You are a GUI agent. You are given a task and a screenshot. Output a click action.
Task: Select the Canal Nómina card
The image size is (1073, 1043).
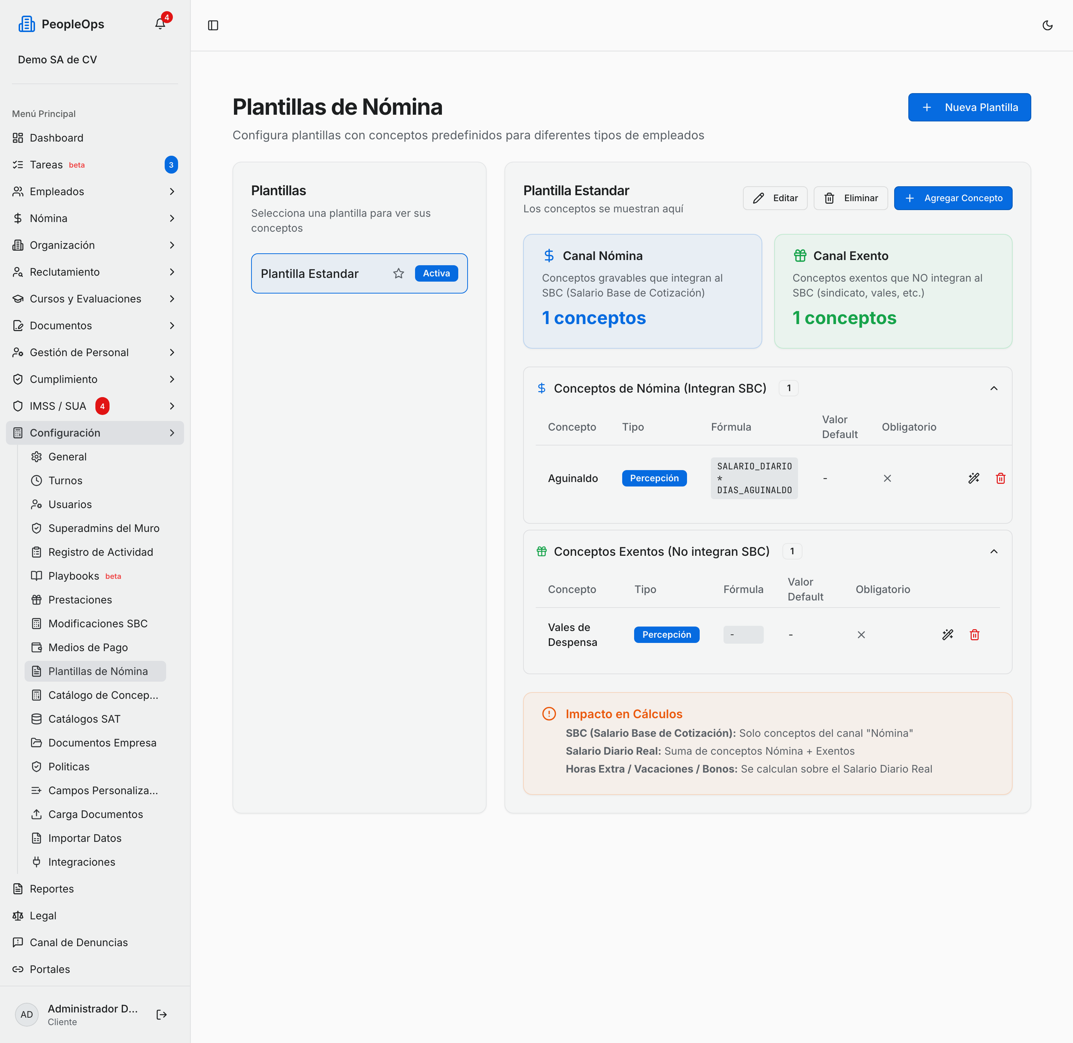pos(642,291)
